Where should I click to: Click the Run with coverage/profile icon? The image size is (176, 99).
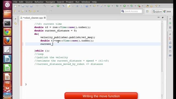pos(131,6)
